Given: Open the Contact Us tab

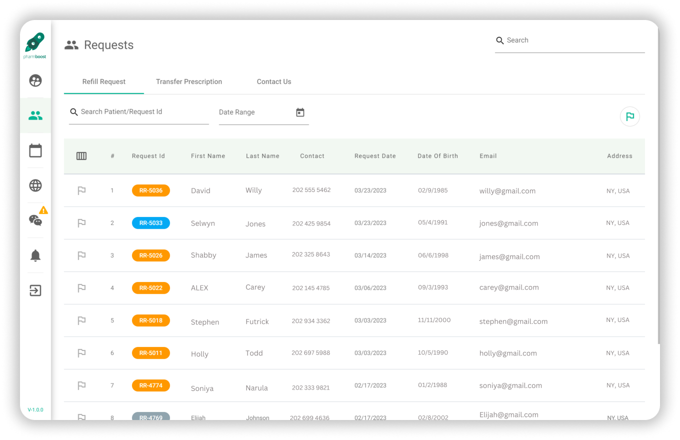Looking at the screenshot, I should tap(273, 81).
